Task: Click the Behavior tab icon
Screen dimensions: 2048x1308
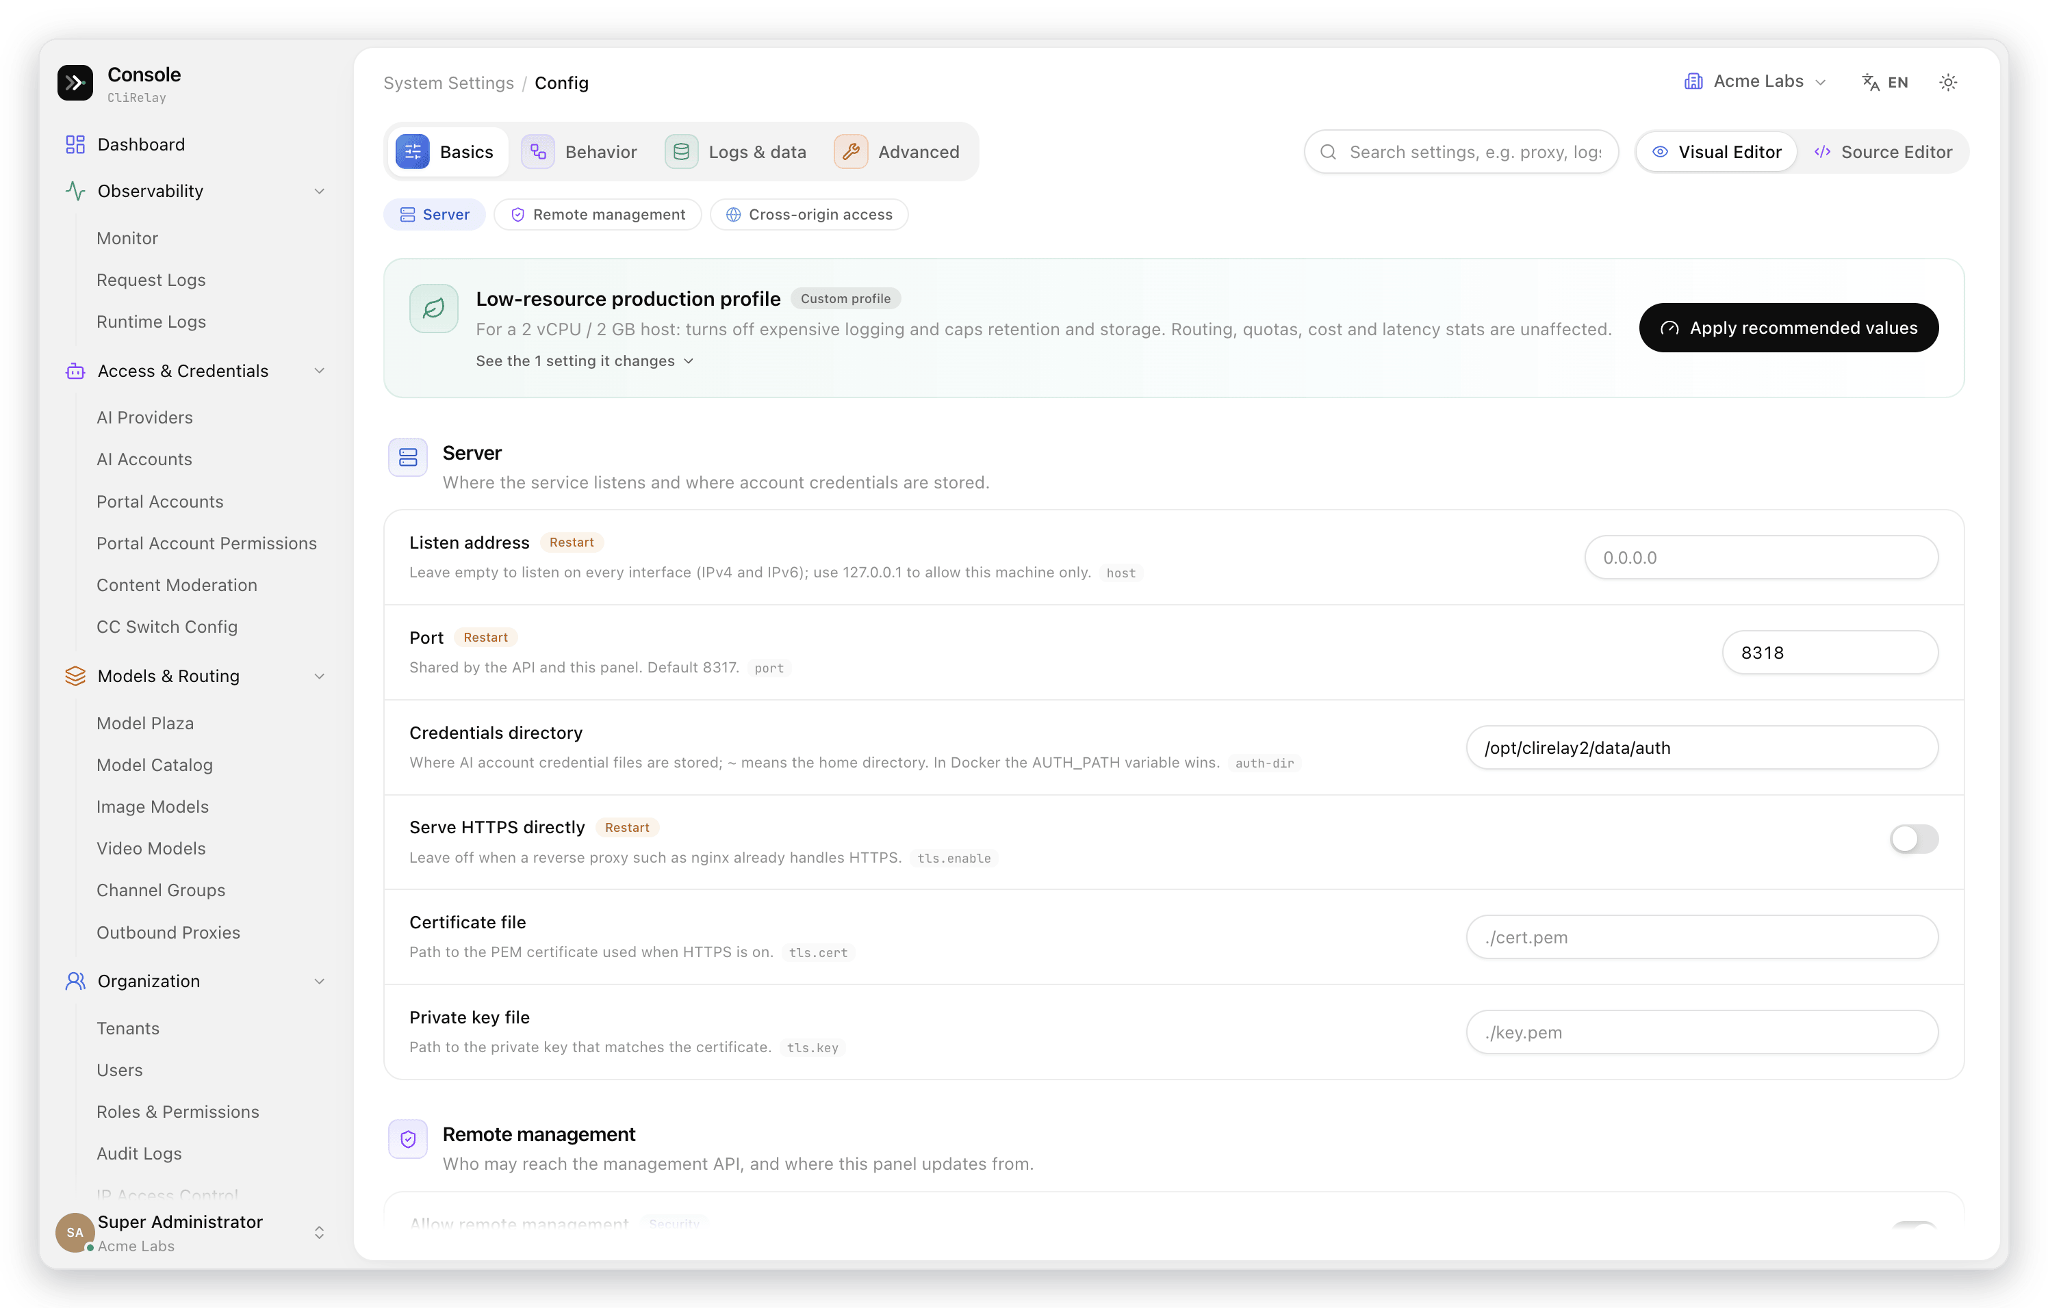Action: click(x=537, y=151)
